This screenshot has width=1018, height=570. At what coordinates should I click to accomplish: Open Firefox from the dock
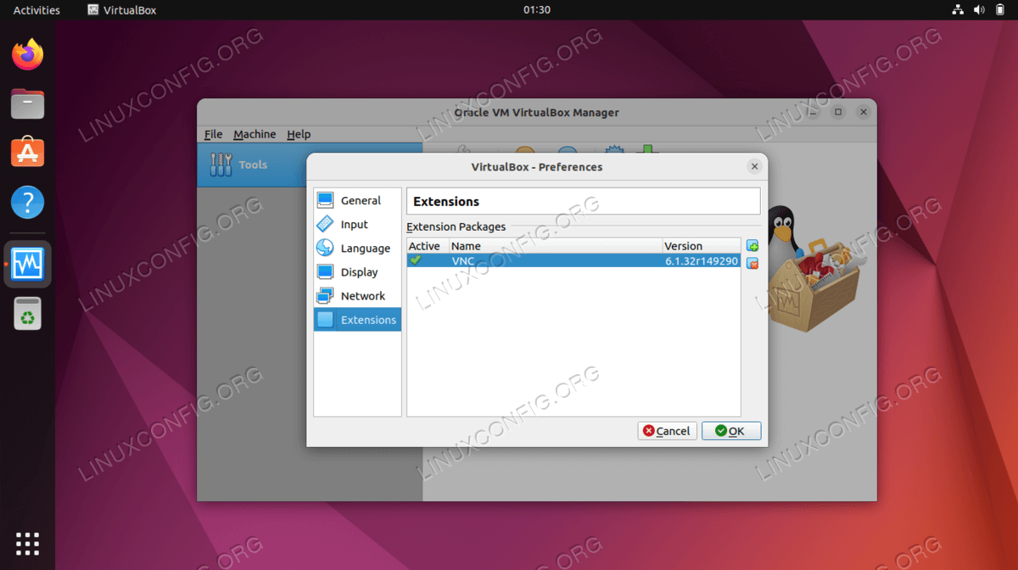[28, 56]
